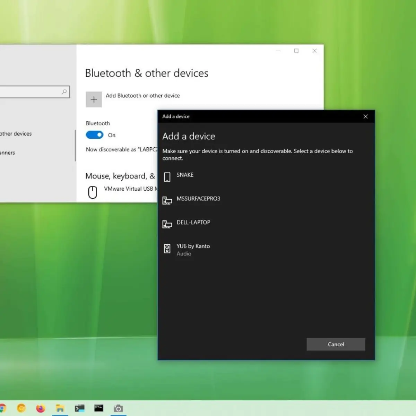Cancel the Add a device dialog
This screenshot has width=416, height=416.
click(336, 344)
